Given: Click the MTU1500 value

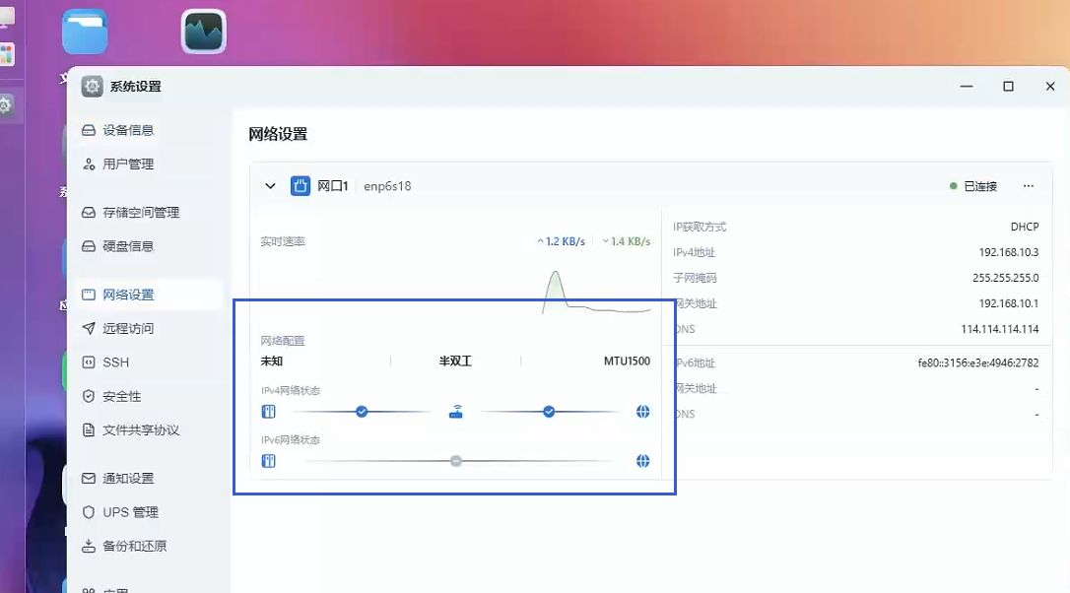Looking at the screenshot, I should click(628, 361).
